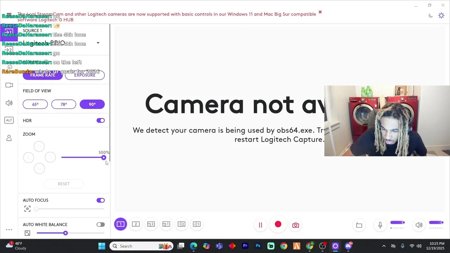
Task: Mute the speaker icon in bottom bar
Action: click(x=419, y=225)
